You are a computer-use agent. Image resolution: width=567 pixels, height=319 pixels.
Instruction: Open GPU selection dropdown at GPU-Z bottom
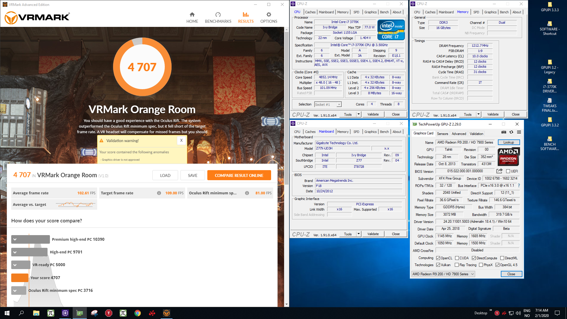pos(443,274)
